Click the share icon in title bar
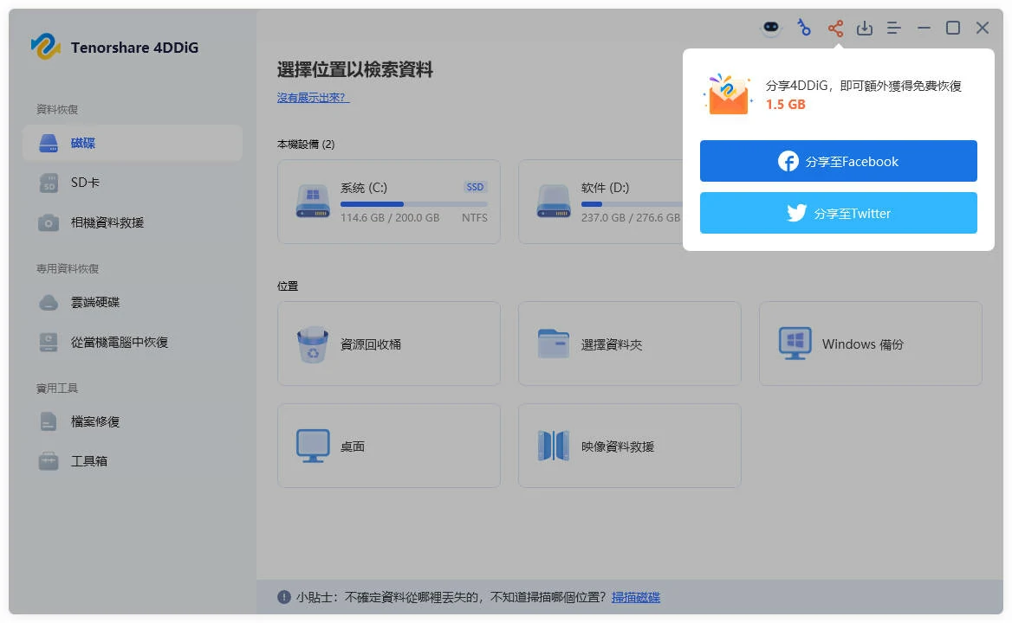The image size is (1012, 623). (835, 29)
